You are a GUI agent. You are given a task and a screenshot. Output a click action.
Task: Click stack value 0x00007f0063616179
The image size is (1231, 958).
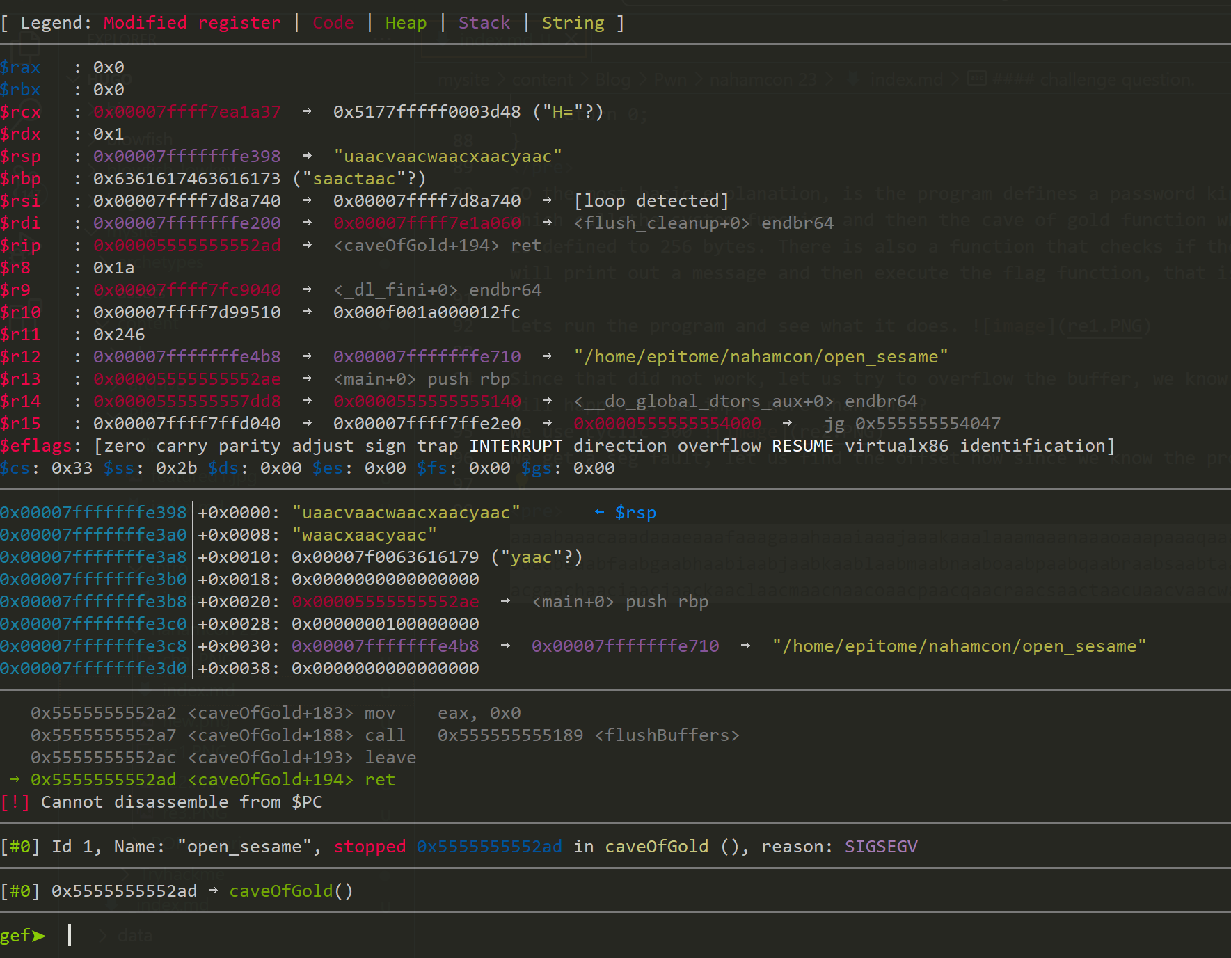click(386, 557)
